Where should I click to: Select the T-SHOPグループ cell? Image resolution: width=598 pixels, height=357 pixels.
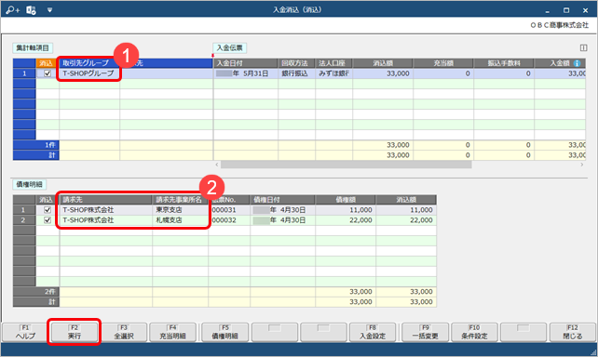click(89, 73)
